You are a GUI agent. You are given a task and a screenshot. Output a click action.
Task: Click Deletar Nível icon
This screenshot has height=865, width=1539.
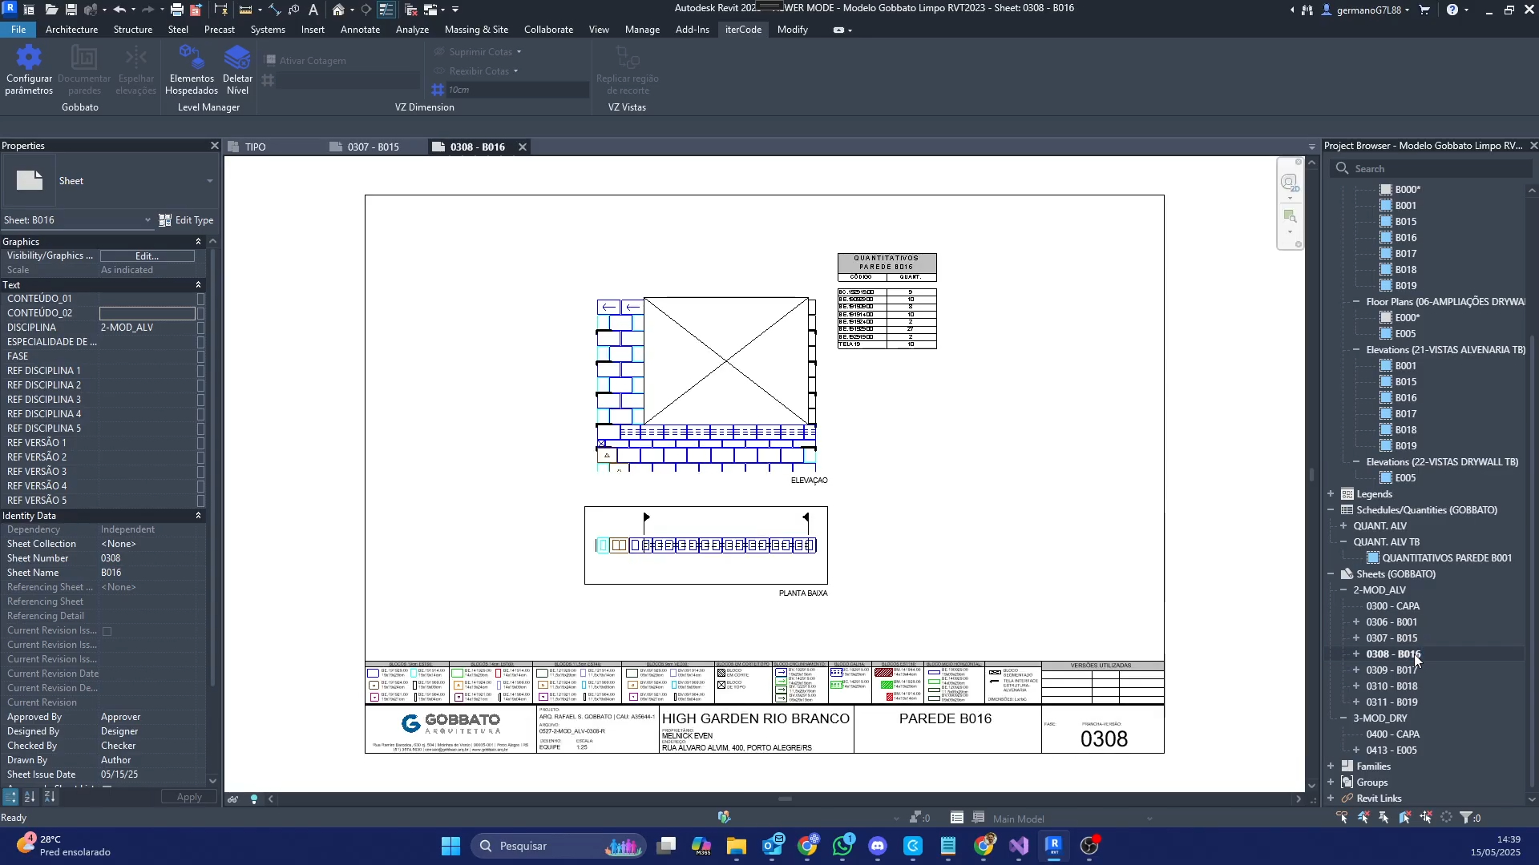(x=237, y=58)
